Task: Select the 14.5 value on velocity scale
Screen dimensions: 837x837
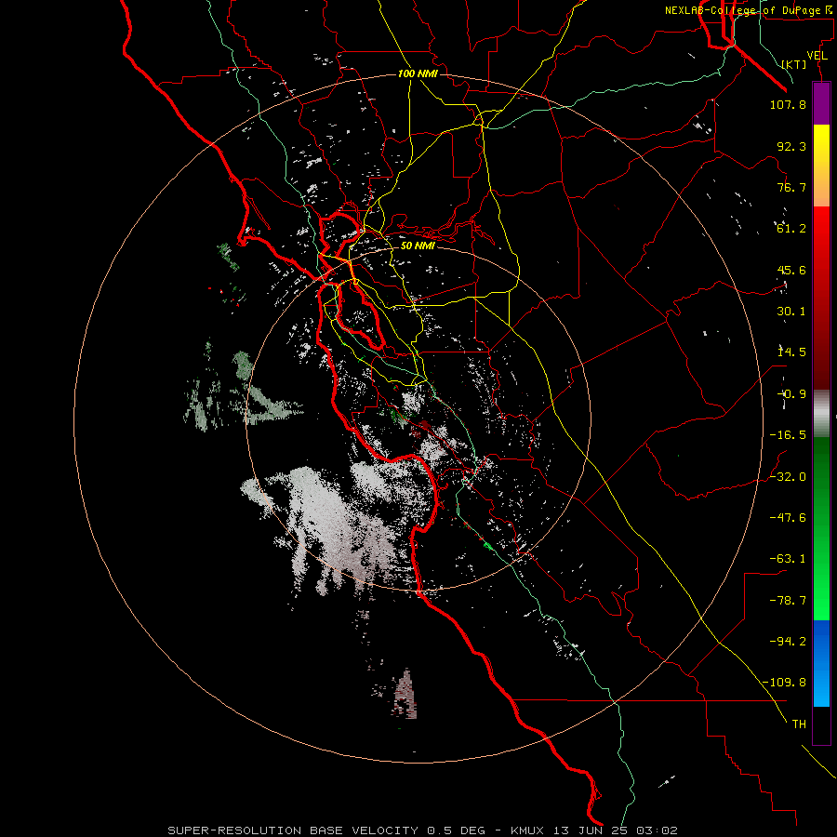Action: coord(791,352)
